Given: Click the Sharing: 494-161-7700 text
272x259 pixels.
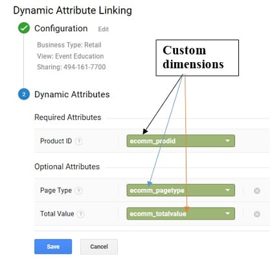Looking at the screenshot, I should point(71,67).
